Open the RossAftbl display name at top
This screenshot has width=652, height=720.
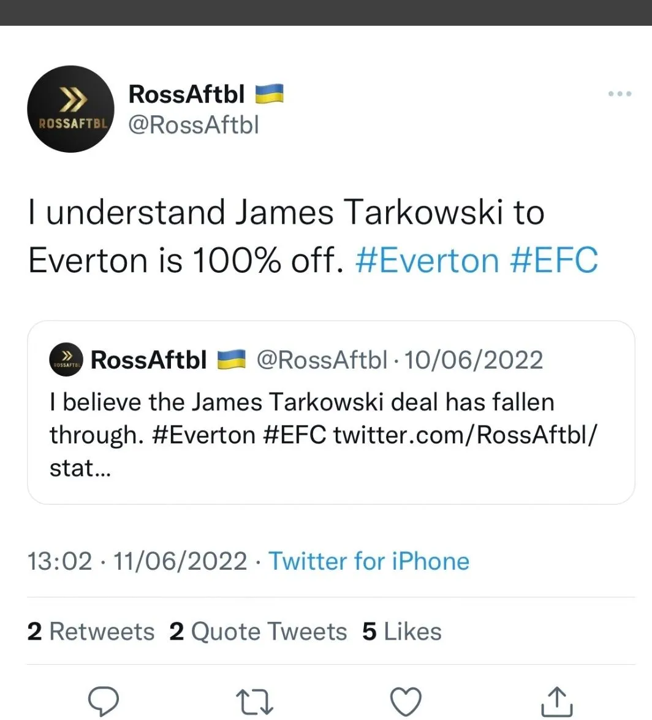coord(187,94)
